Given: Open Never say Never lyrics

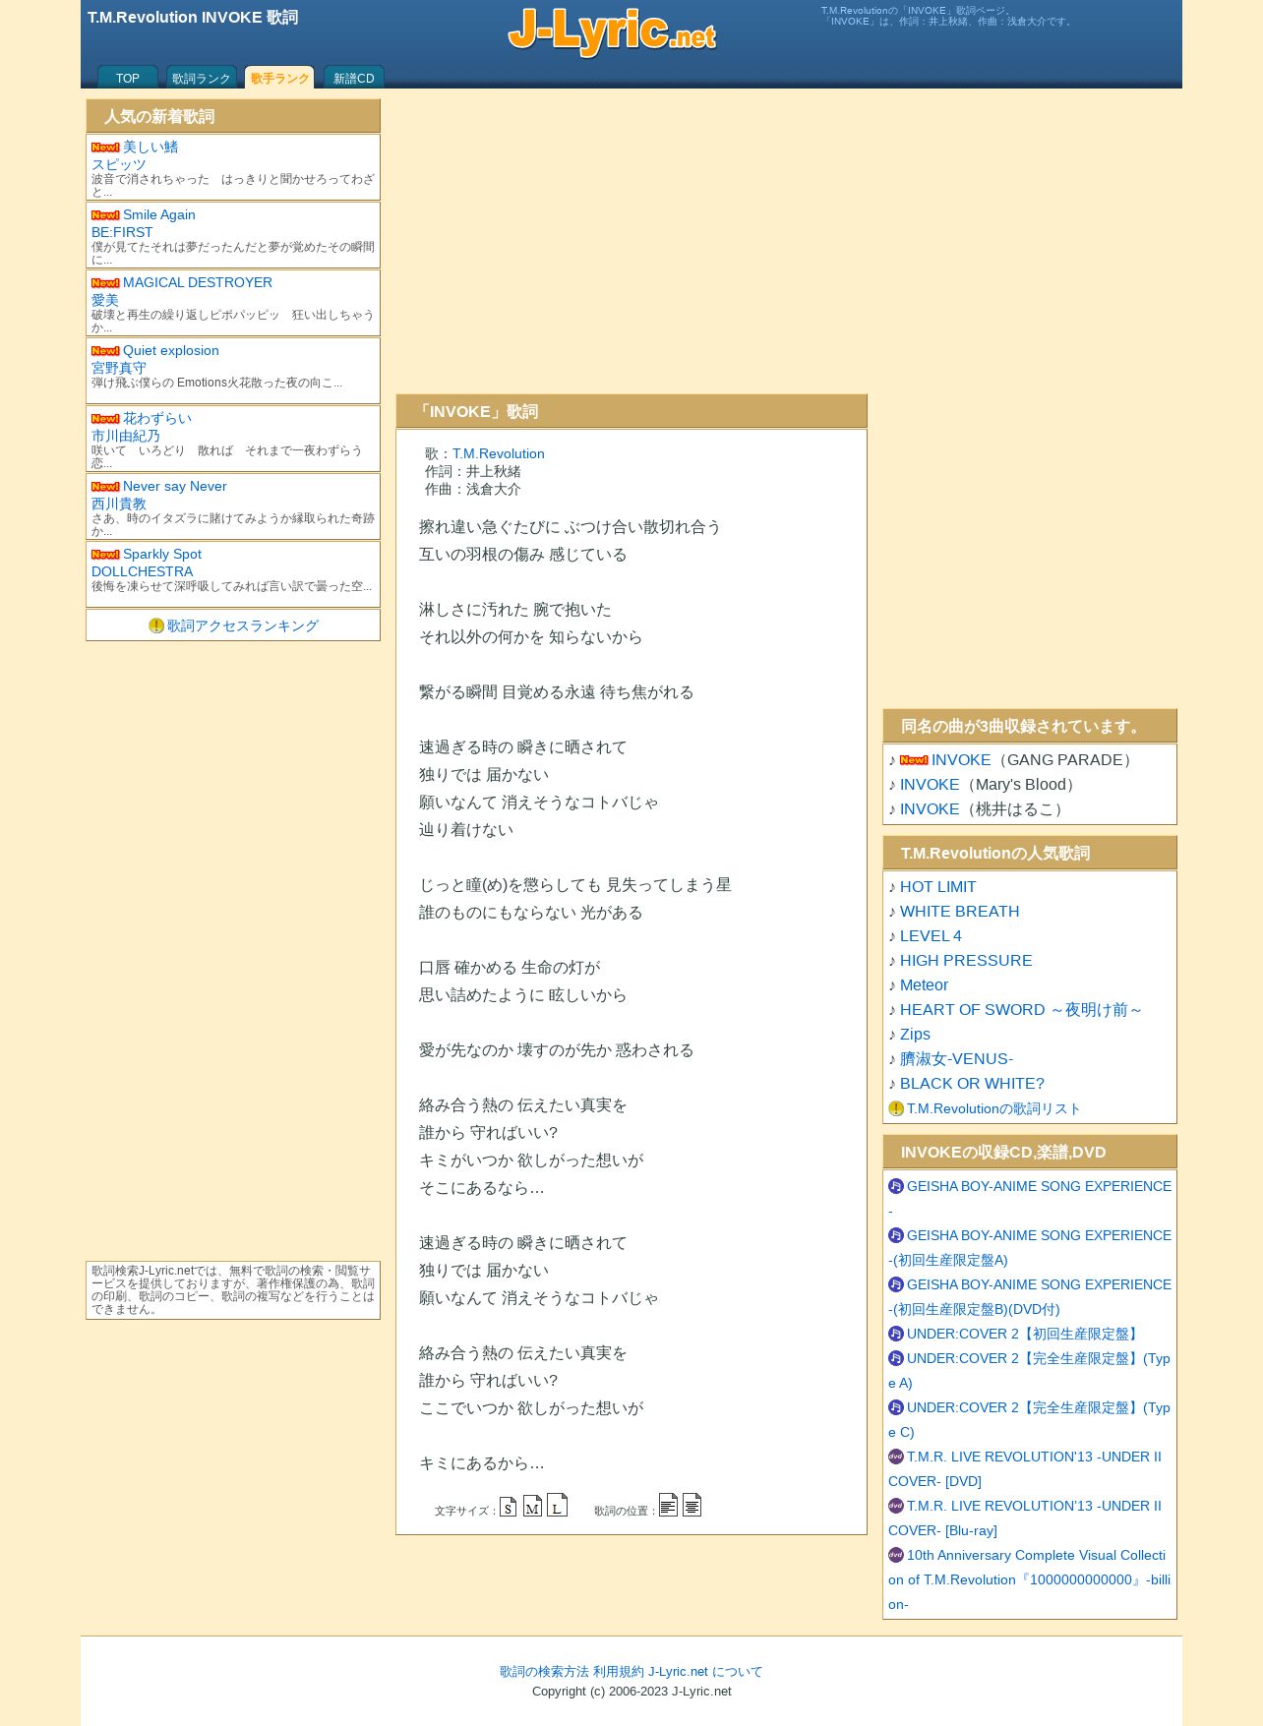Looking at the screenshot, I should point(175,486).
